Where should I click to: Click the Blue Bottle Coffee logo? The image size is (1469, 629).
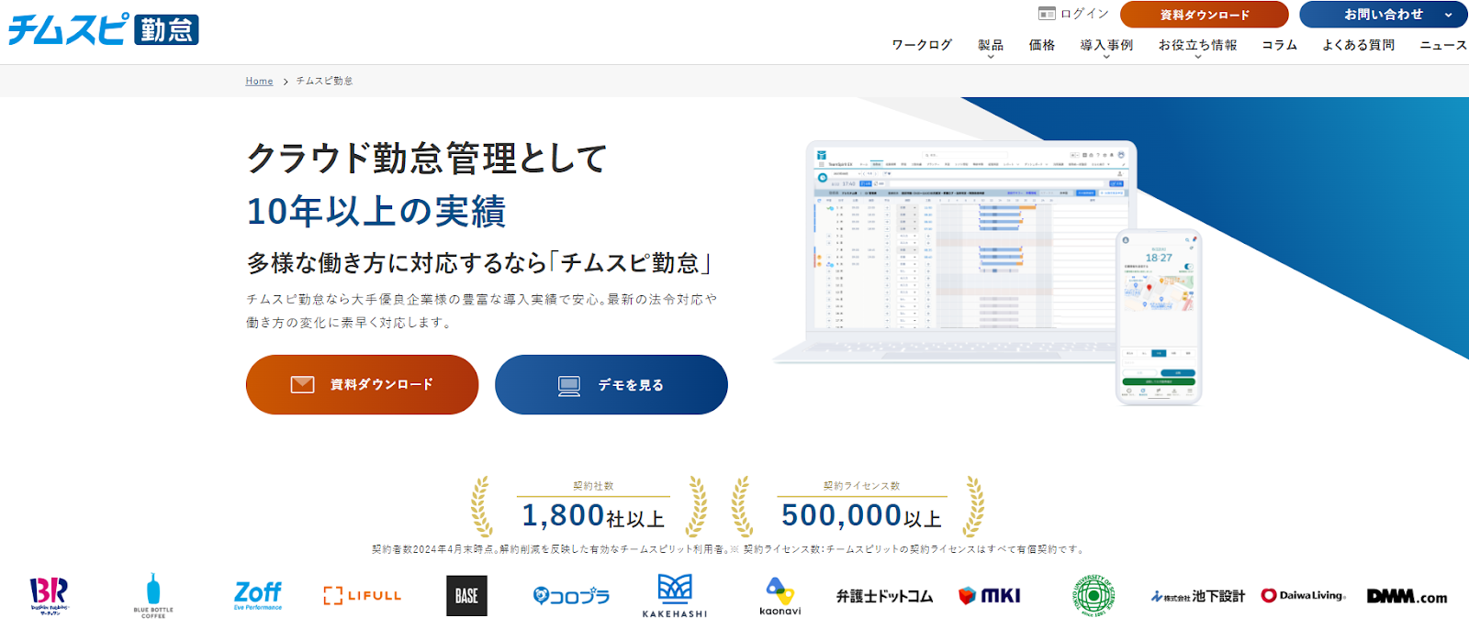[x=153, y=596]
